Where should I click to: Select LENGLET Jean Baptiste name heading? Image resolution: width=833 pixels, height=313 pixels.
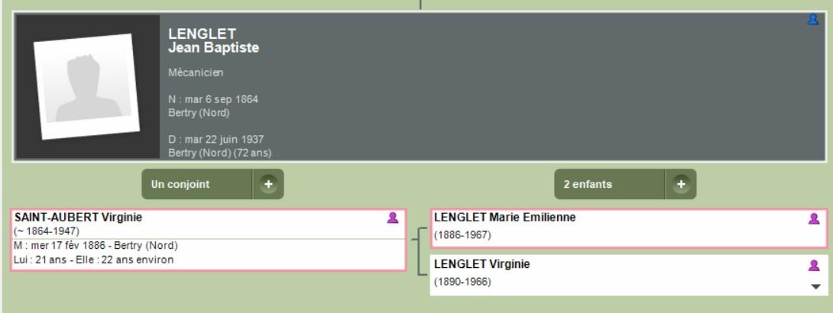[x=213, y=41]
